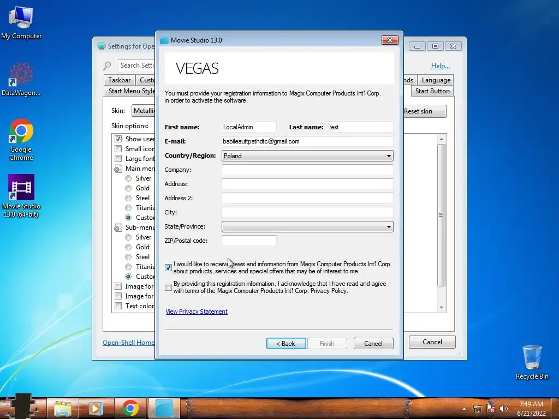Select Custom radio under Sub-menu

(128, 277)
